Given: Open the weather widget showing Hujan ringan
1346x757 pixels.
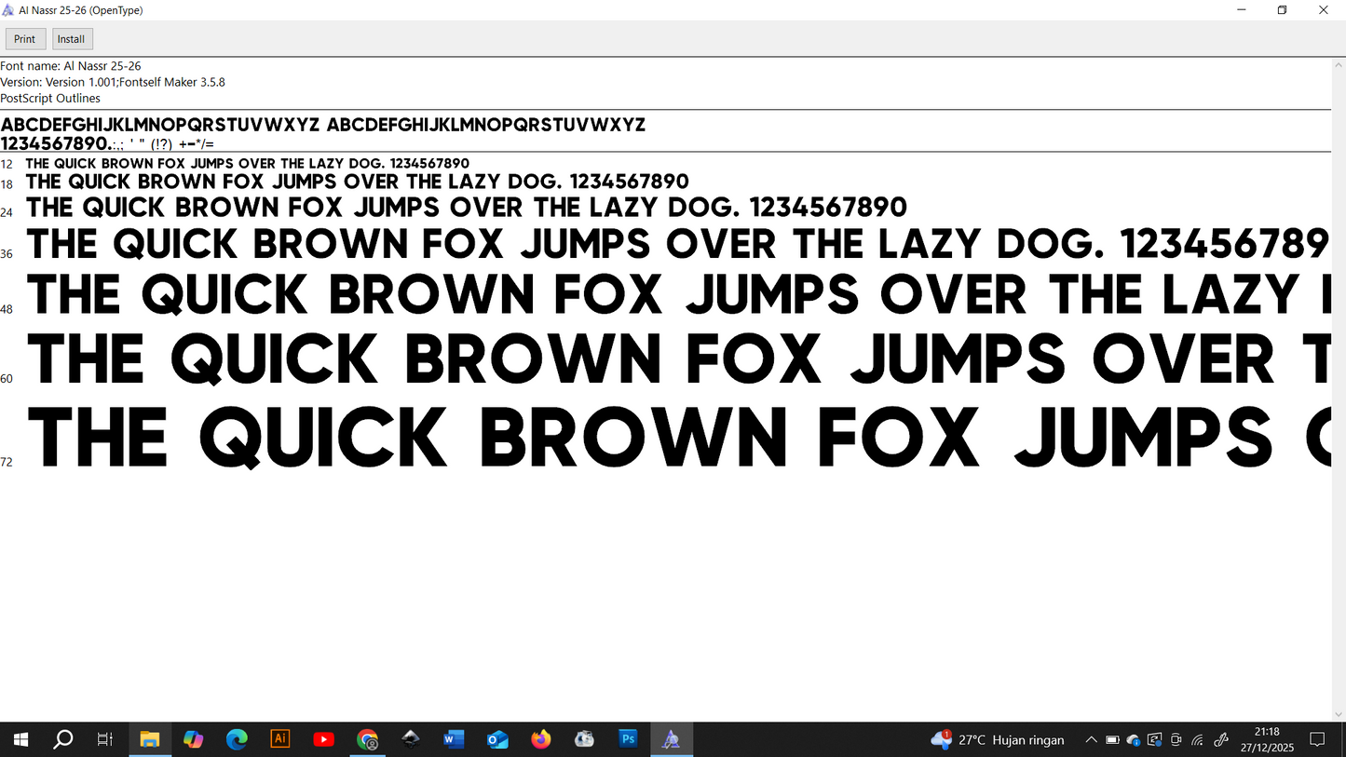Looking at the screenshot, I should pyautogui.click(x=997, y=740).
